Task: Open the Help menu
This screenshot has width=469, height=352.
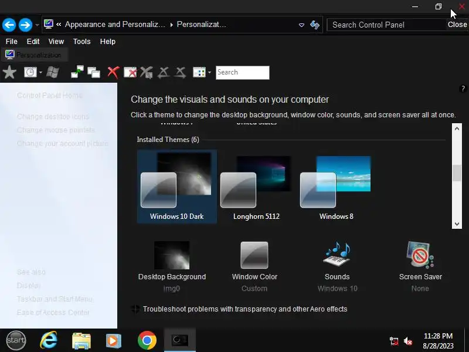Action: pos(108,42)
